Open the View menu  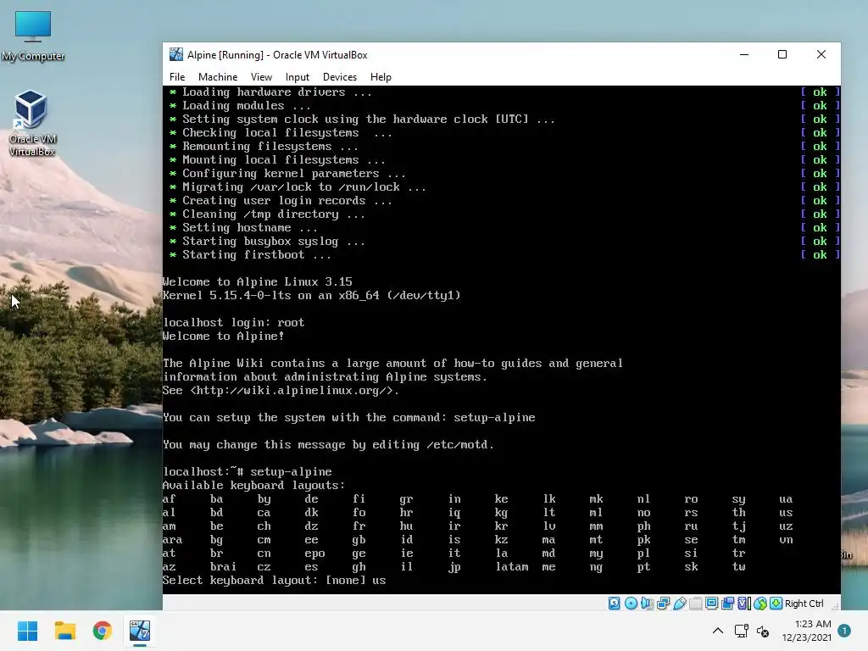point(261,77)
